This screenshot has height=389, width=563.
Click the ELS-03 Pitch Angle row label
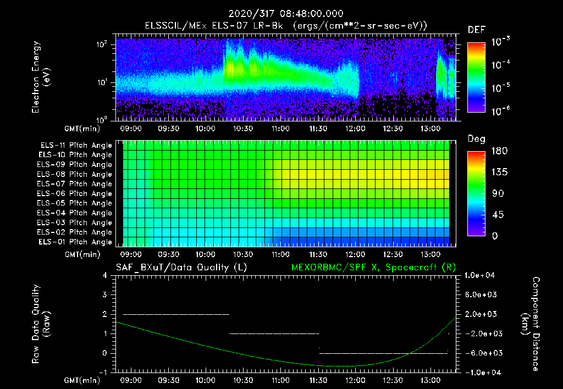(74, 223)
